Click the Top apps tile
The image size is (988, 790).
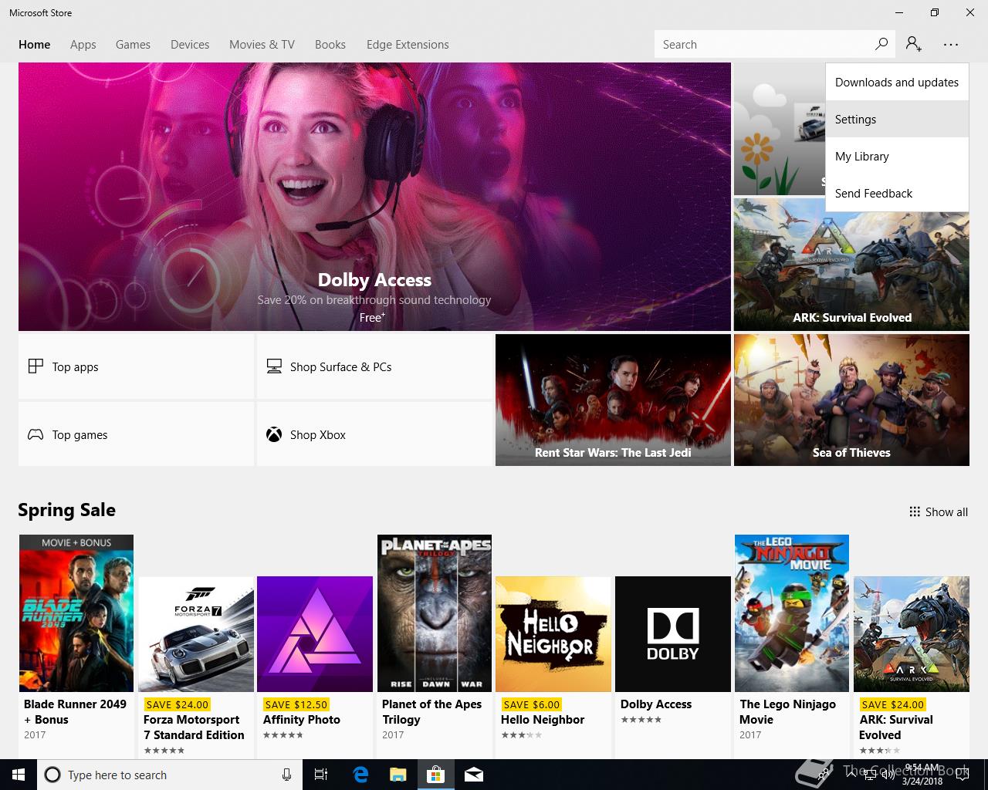coord(136,366)
